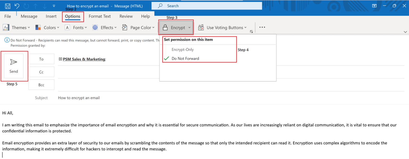Click inside the Subject field
The image size is (409, 159).
pos(107,98)
